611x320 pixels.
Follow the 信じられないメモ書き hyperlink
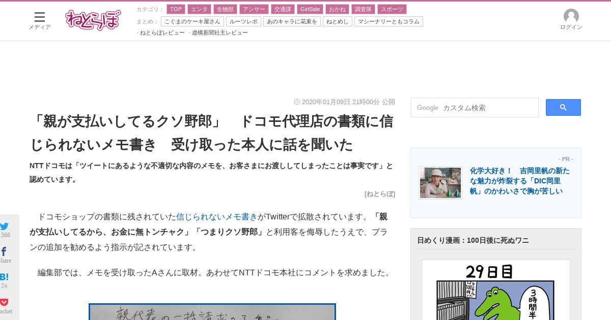click(217, 217)
